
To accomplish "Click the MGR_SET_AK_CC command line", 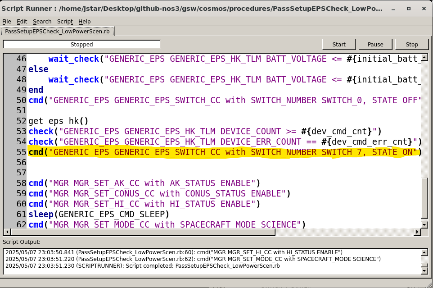I will click(x=144, y=183).
